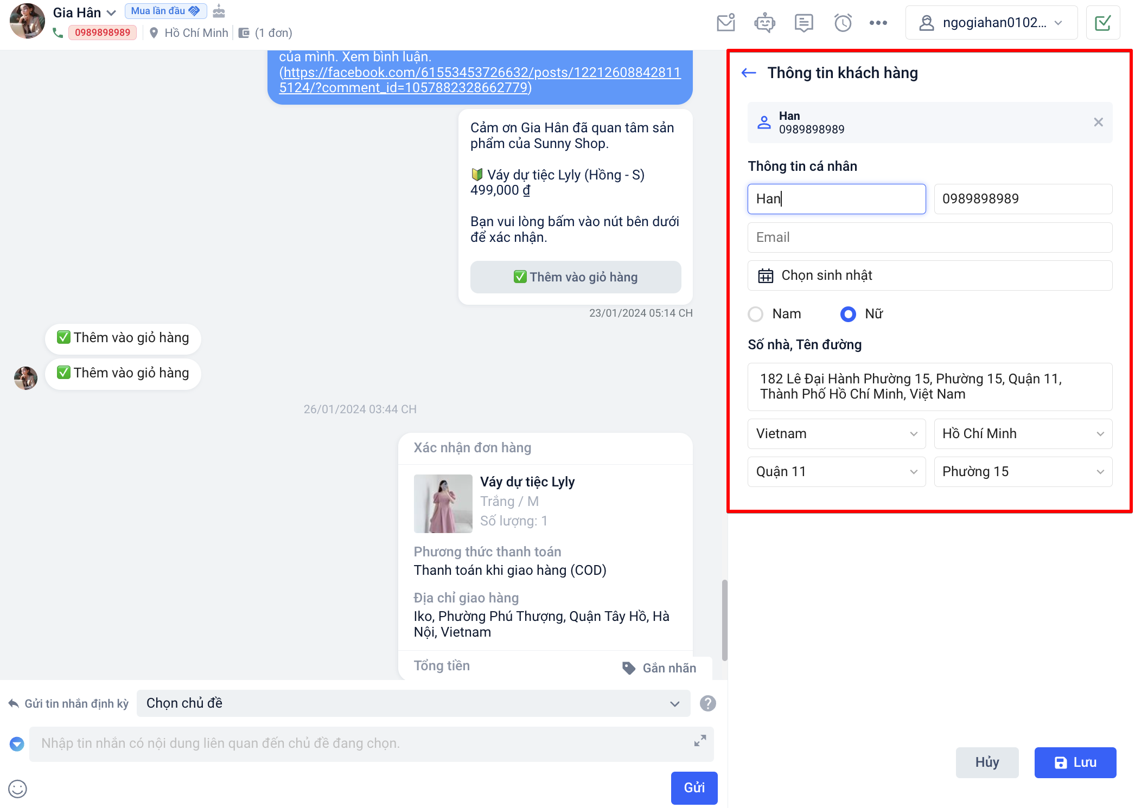Click the help question mark icon
This screenshot has width=1135, height=808.
[x=707, y=703]
